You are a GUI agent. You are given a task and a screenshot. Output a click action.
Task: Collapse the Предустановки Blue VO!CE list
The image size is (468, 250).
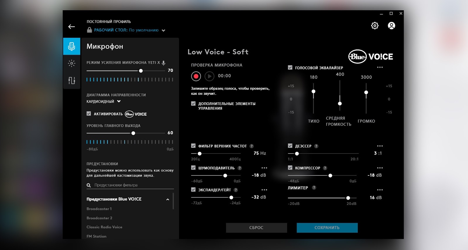click(x=168, y=199)
